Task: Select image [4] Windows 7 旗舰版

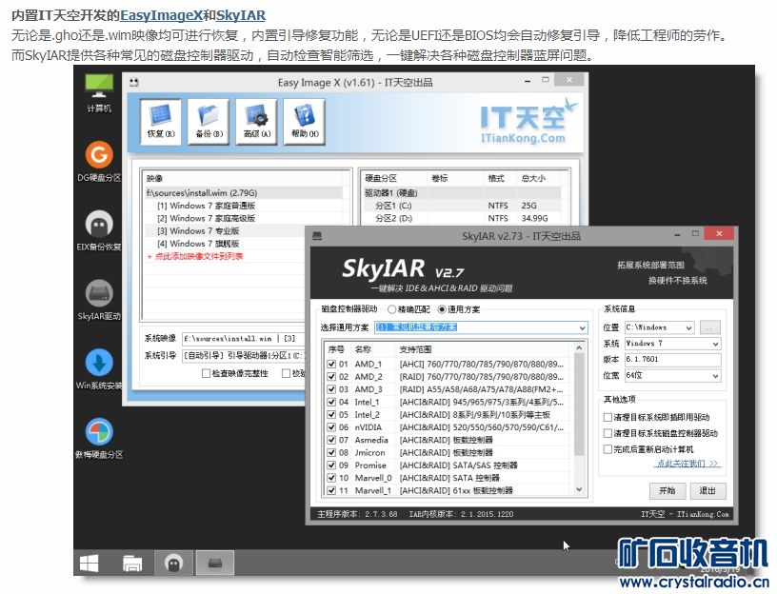Action: pos(198,244)
